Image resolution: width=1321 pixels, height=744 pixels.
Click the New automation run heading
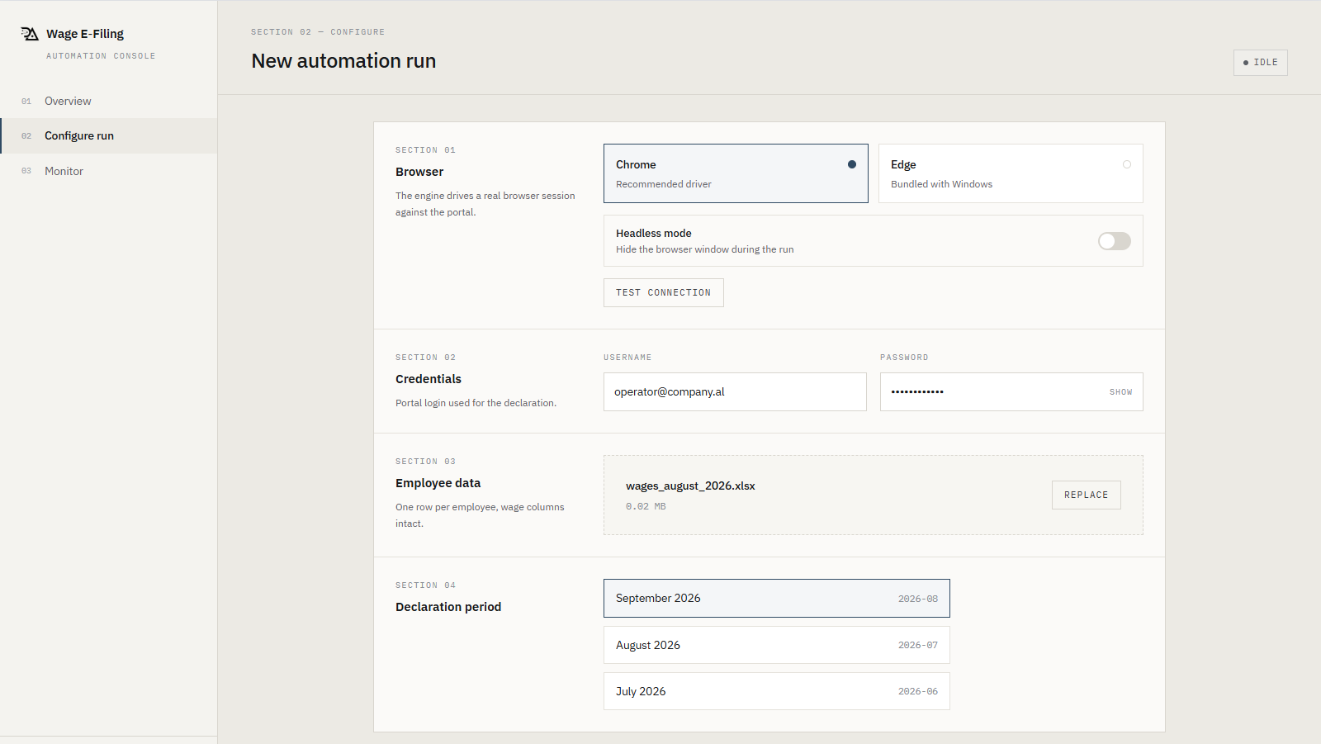(x=343, y=61)
